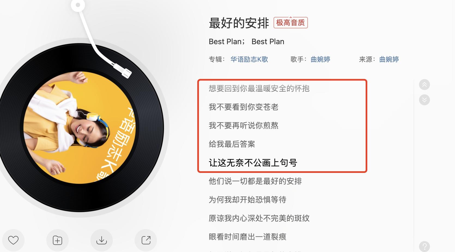Open album link 华语励志K歌
Screen dimensions: 455x252
tap(249, 59)
